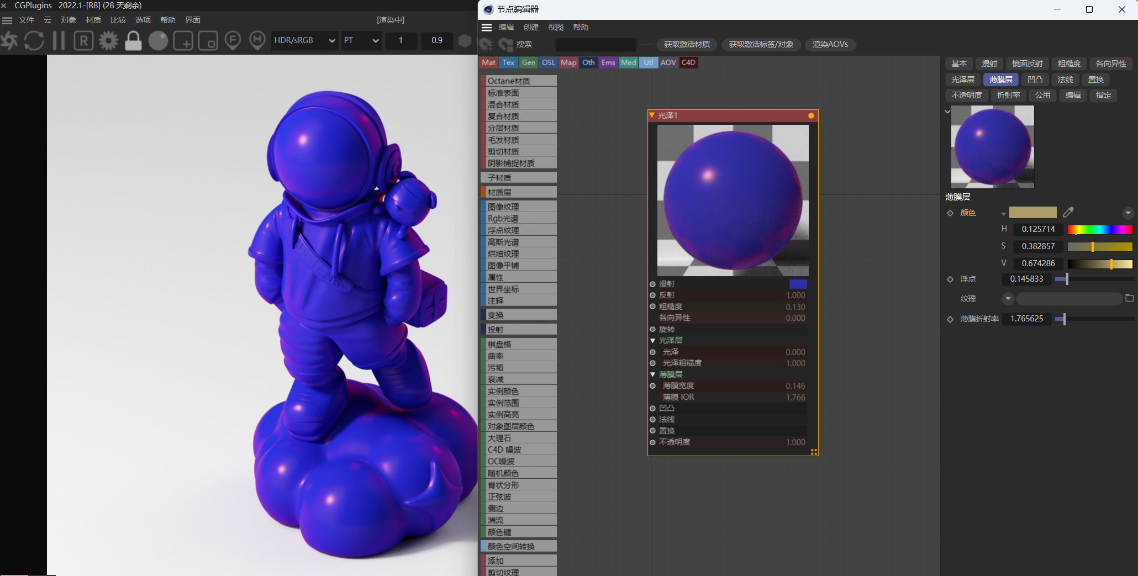Open texture file with folder icon
The height and width of the screenshot is (576, 1138).
[x=1130, y=298]
